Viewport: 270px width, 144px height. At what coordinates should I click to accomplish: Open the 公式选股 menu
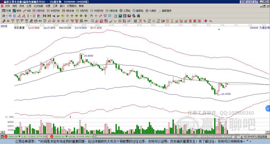pos(38,6)
